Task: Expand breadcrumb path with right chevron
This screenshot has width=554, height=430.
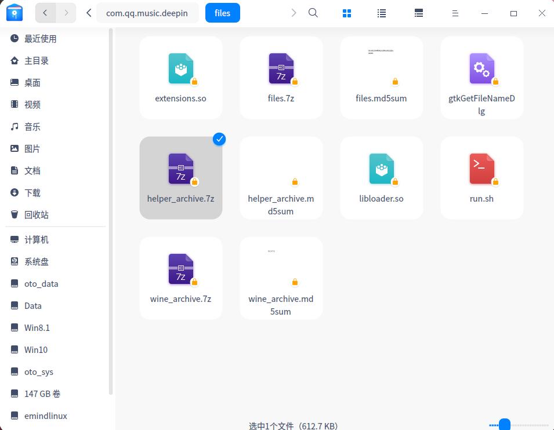Action: [294, 13]
